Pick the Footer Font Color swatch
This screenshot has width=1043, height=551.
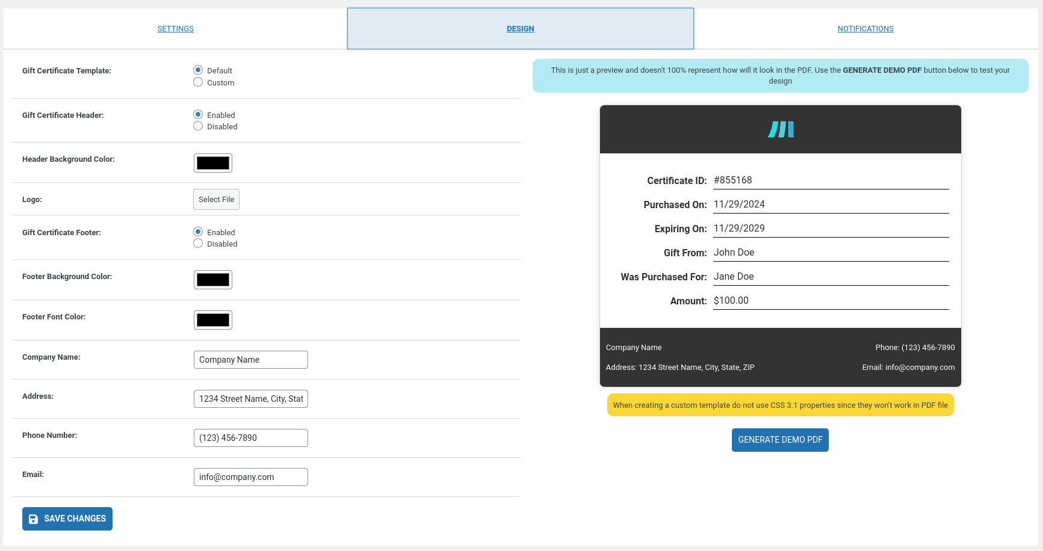pos(213,320)
